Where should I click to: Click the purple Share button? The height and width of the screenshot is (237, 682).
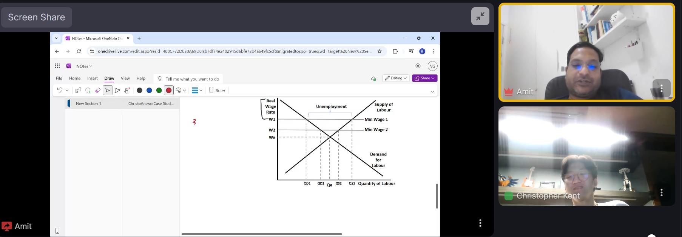pos(424,78)
